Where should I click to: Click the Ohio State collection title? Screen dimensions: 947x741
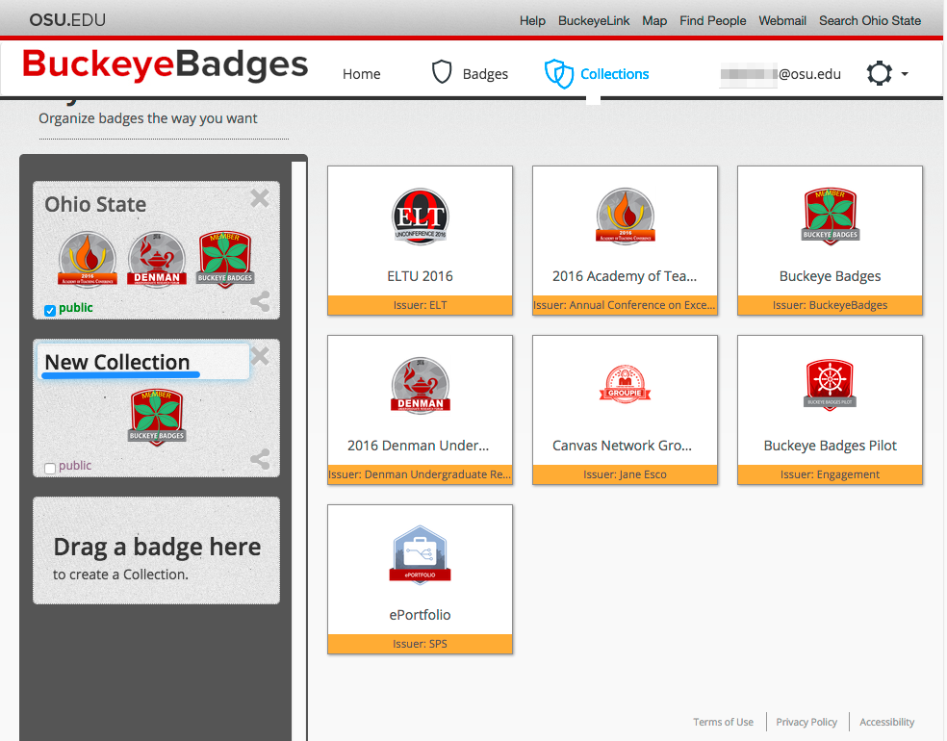(95, 204)
